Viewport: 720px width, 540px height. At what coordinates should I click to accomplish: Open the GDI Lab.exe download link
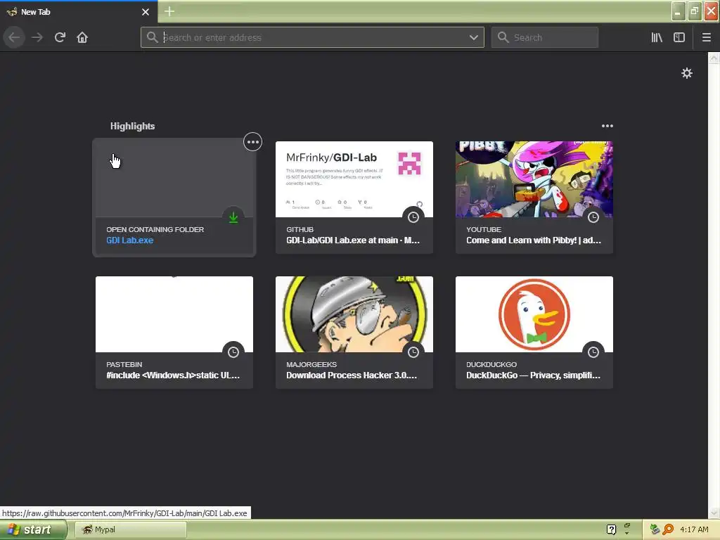[x=129, y=240]
